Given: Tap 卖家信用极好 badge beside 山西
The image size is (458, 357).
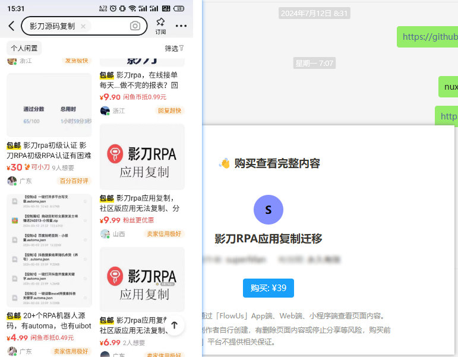Looking at the screenshot, I should pos(164,233).
